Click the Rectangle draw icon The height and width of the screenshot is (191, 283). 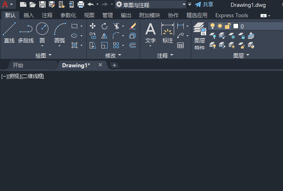click(x=74, y=26)
